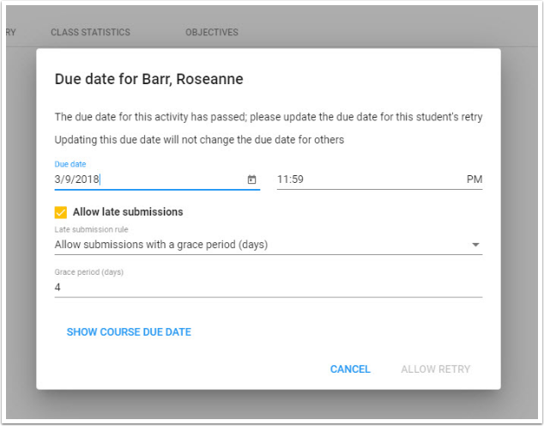
Task: Show the course due date
Action: click(129, 332)
